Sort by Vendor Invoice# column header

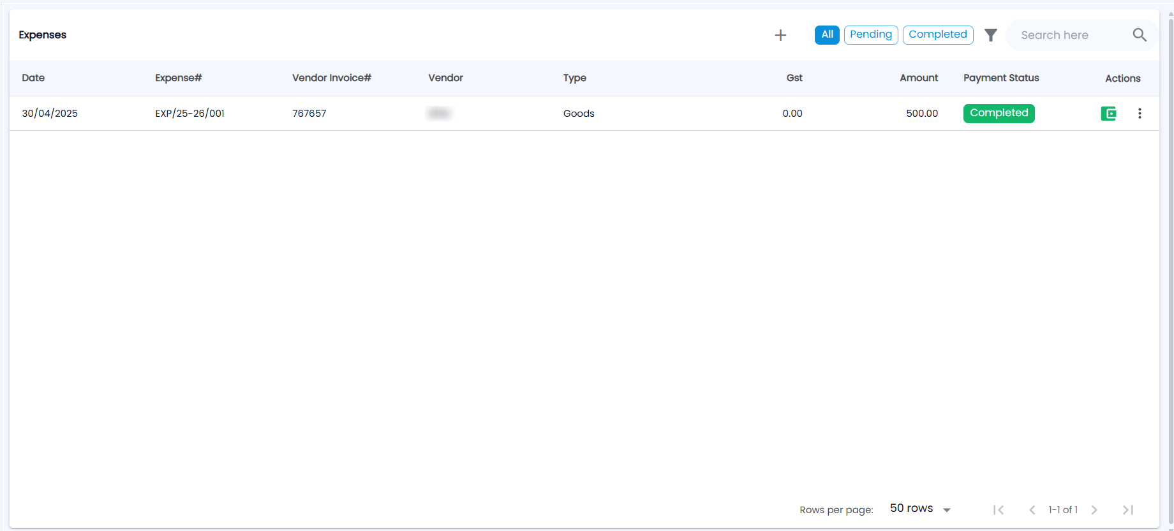[332, 78]
